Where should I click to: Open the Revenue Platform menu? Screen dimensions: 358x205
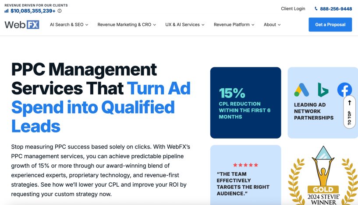[x=234, y=24]
